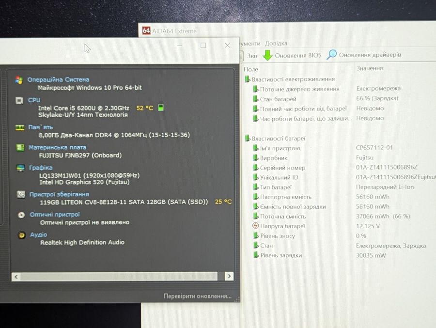Click the AIDA64 Extreme title bar icon
The width and height of the screenshot is (436, 328).
coord(146,31)
